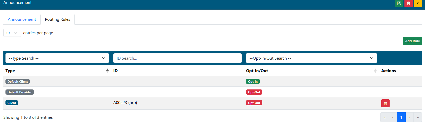Go to first page of results
The width and height of the screenshot is (425, 126).
[x=385, y=117]
